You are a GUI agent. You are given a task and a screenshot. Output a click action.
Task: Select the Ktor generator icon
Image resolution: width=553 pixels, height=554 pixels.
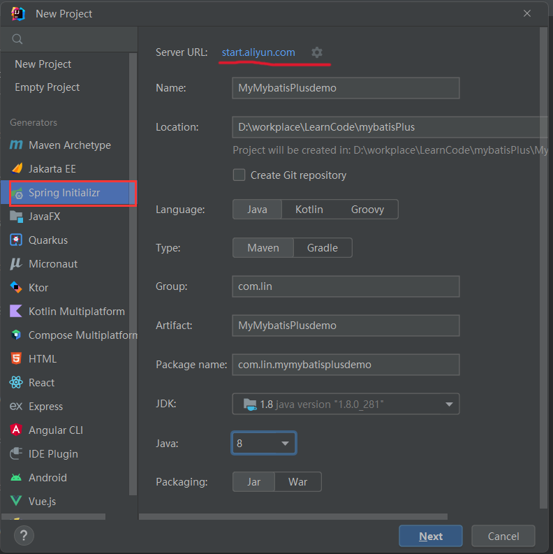pos(16,287)
